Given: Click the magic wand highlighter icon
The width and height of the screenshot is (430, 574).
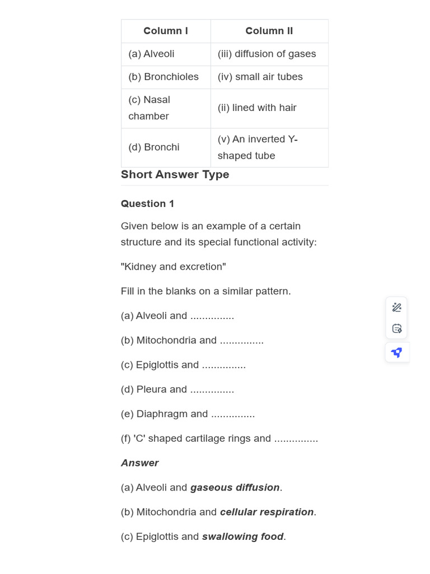Looking at the screenshot, I should point(397,307).
